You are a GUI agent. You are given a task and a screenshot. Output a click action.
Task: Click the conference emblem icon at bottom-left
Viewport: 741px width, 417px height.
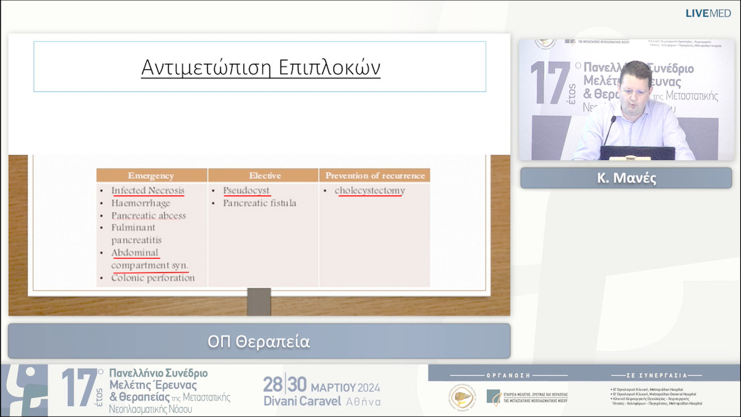point(25,390)
